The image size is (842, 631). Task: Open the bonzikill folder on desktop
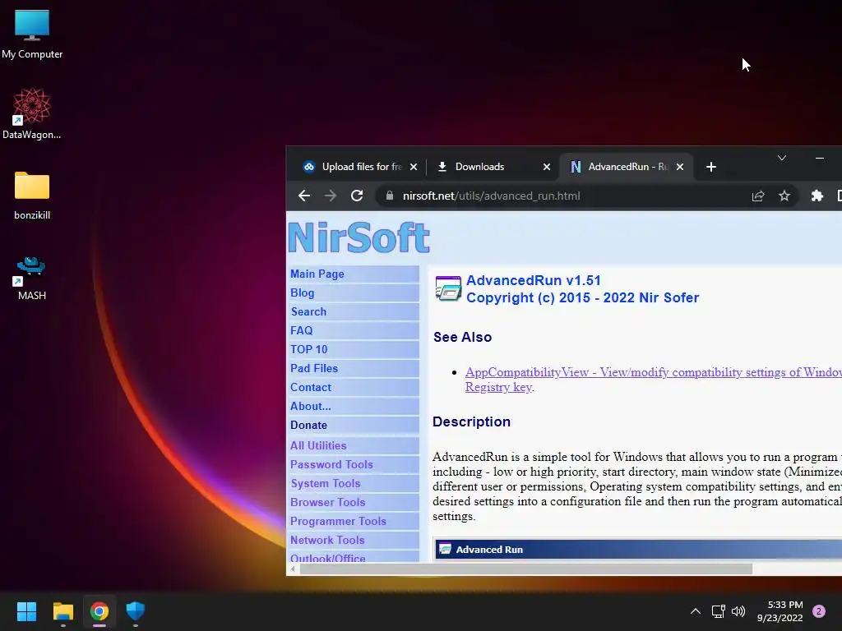(32, 196)
